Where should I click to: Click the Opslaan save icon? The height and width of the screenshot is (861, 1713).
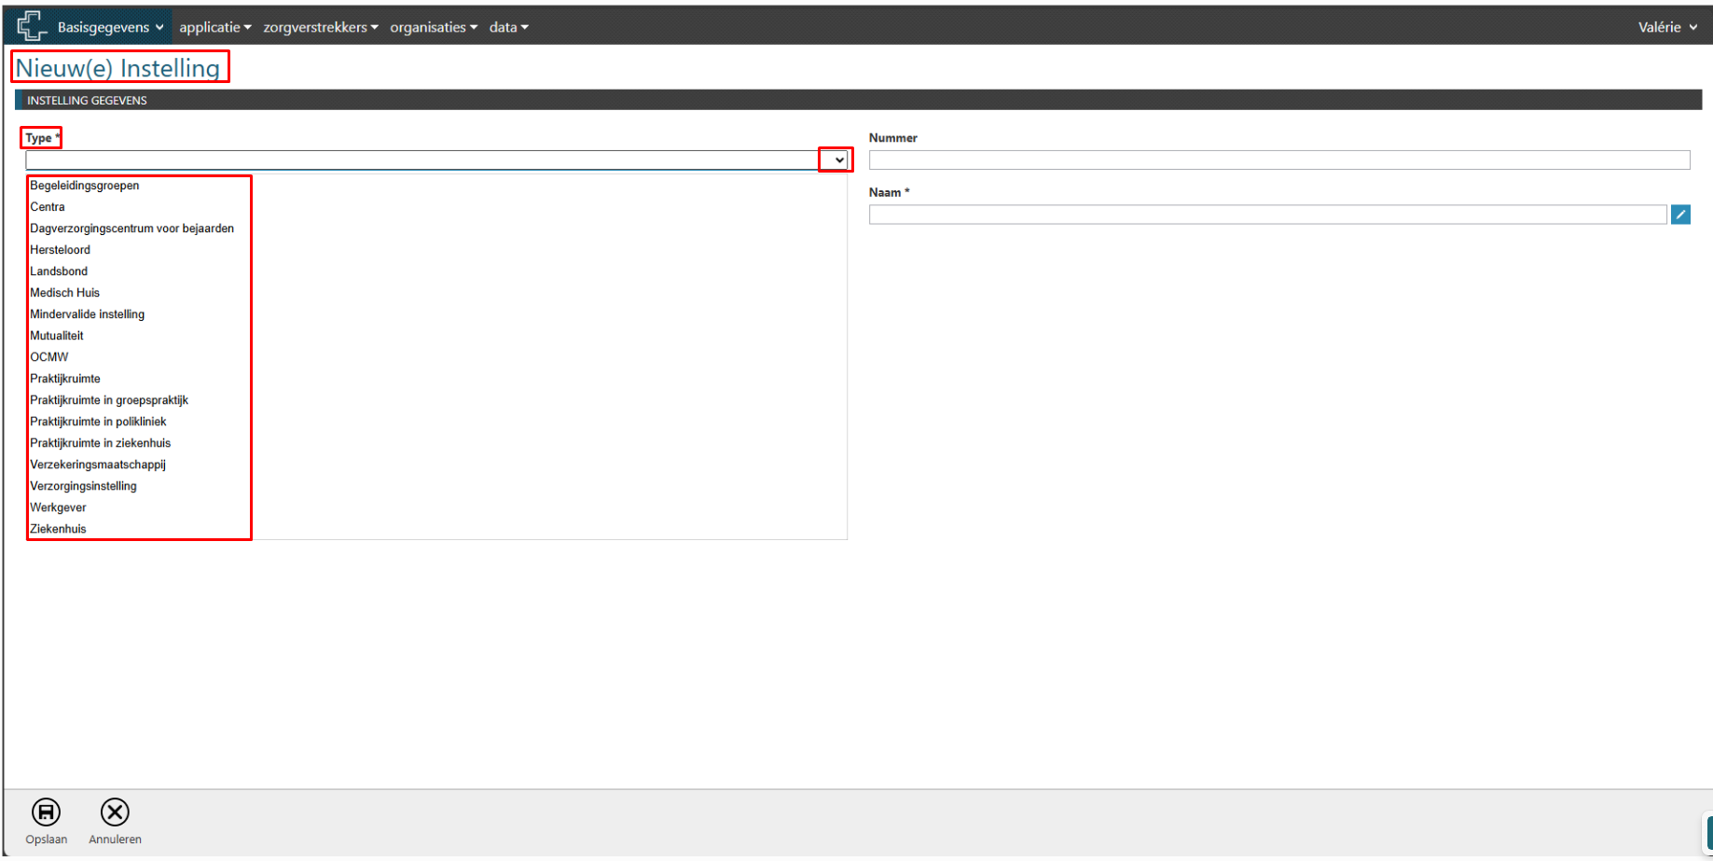(x=46, y=812)
